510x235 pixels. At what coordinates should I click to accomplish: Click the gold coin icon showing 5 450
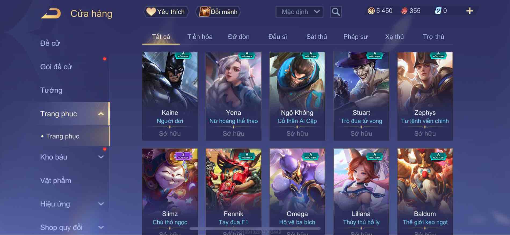point(371,11)
